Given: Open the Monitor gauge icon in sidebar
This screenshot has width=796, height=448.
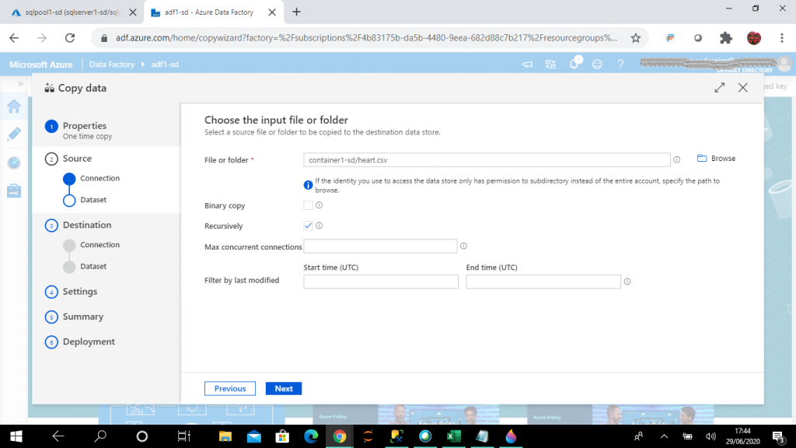Looking at the screenshot, I should (14, 163).
